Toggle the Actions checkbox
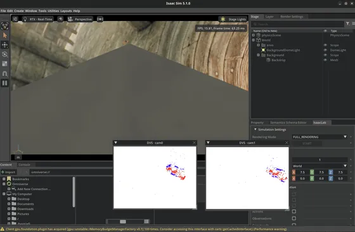This screenshot has width=355, height=232. 294,212
